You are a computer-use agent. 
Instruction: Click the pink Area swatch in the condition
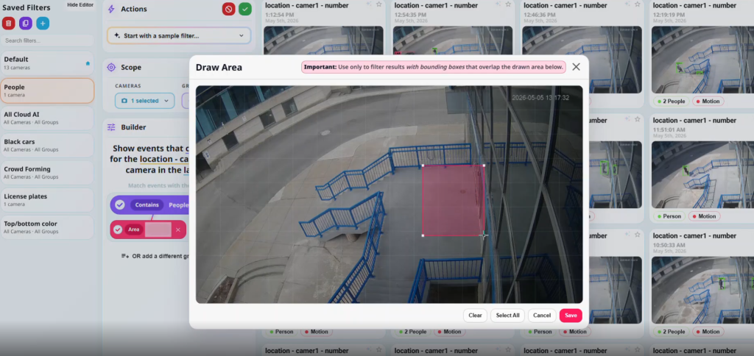158,229
